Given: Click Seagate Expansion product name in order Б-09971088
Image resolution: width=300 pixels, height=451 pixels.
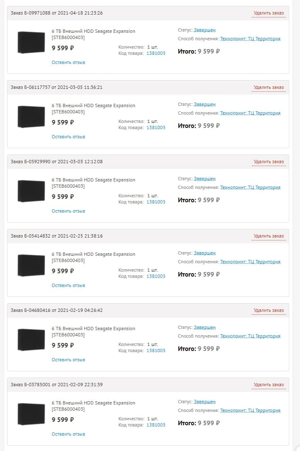Looking at the screenshot, I should tap(93, 31).
